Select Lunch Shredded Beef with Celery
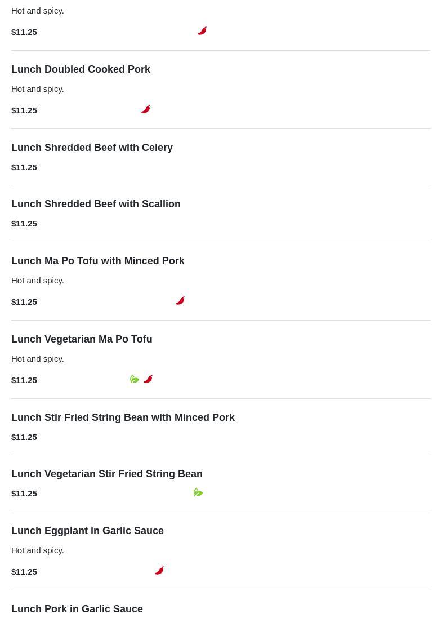This screenshot has width=442, height=622. point(92,148)
